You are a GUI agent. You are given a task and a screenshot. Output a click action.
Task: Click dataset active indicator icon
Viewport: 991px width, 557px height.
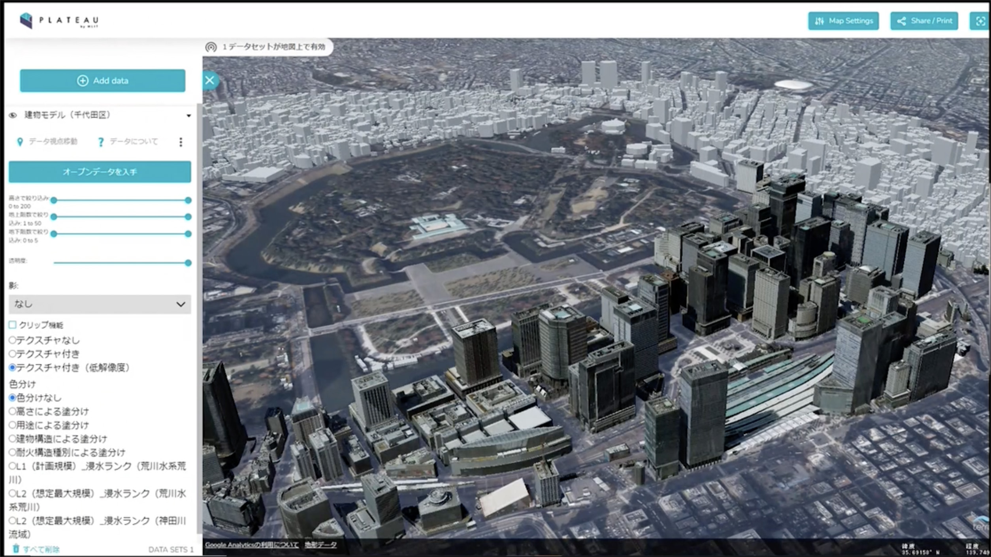tap(211, 47)
